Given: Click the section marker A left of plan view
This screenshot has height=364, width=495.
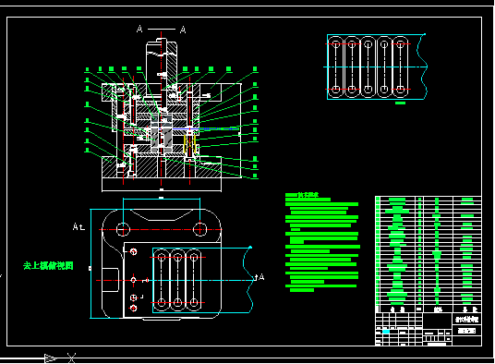Looking at the screenshot, I should [x=78, y=226].
